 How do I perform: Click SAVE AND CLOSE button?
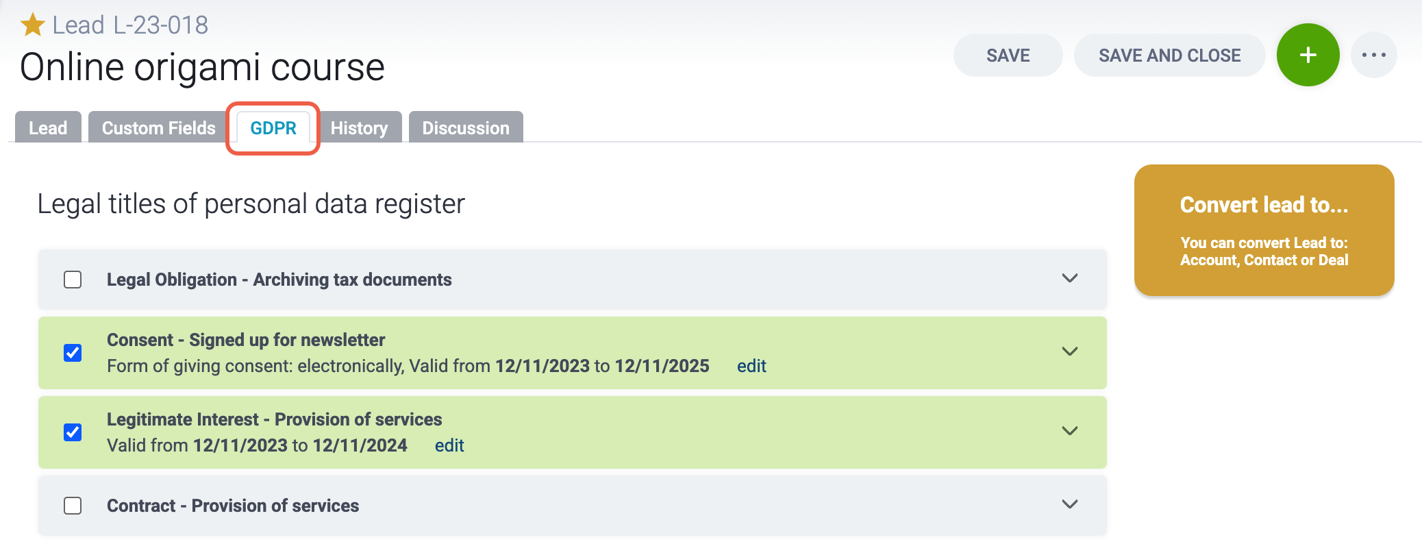[1169, 56]
